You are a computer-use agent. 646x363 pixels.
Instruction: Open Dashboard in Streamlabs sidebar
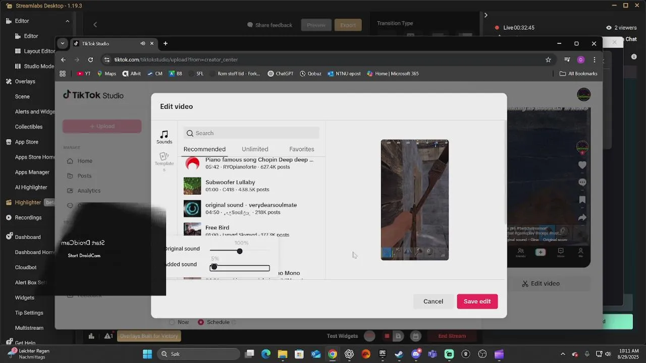[x=23, y=237]
